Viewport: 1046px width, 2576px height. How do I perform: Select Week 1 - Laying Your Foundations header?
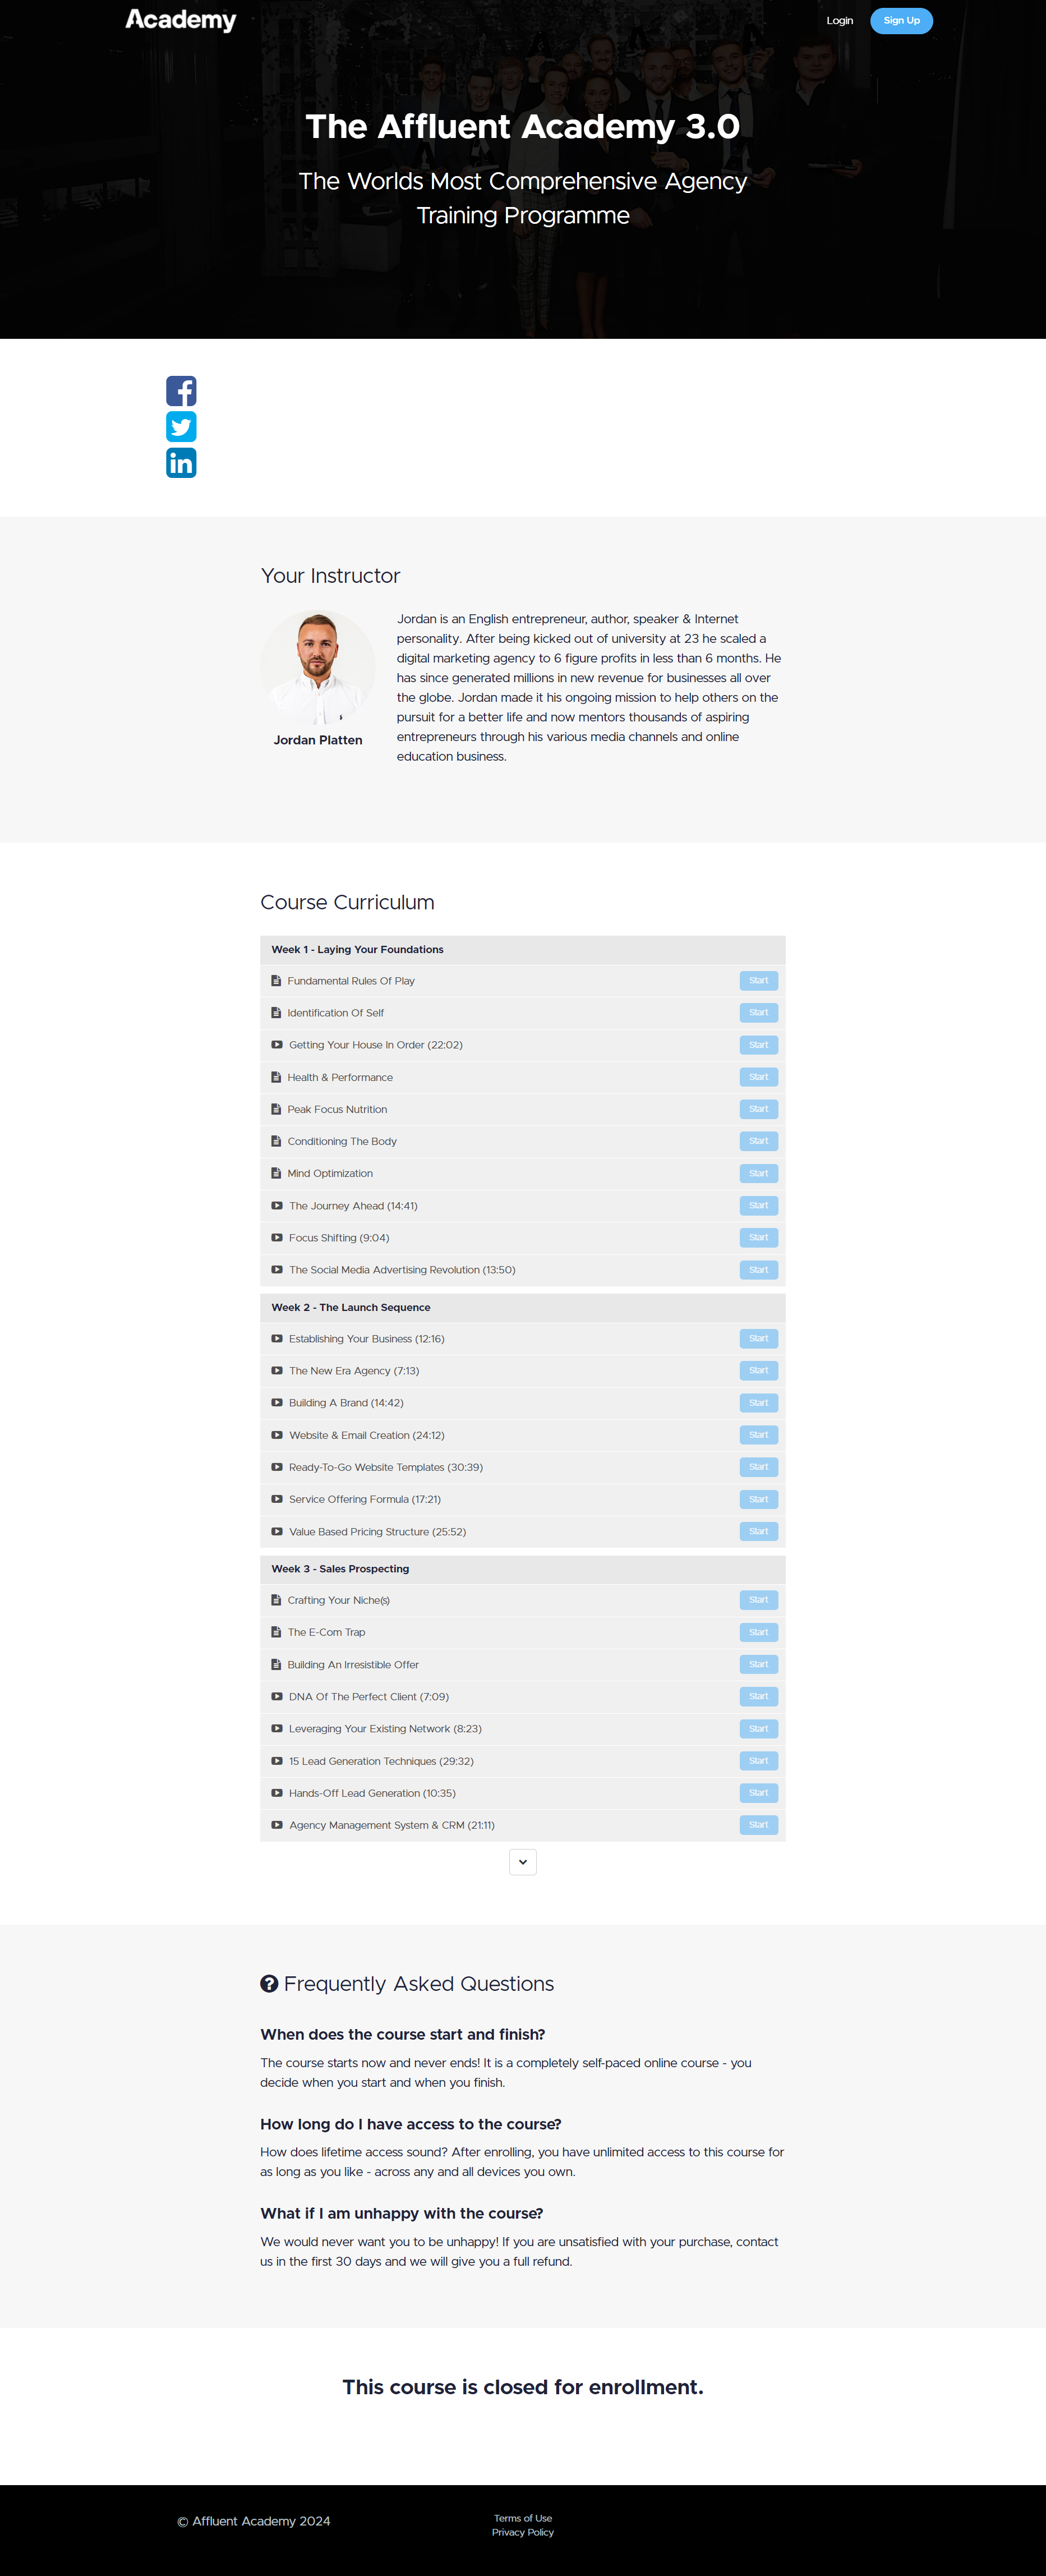523,950
